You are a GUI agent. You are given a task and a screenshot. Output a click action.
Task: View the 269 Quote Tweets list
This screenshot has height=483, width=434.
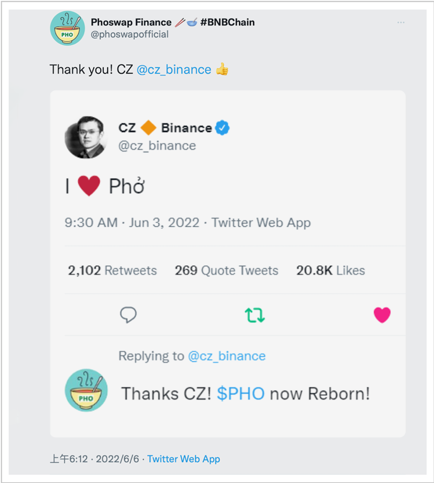pyautogui.click(x=226, y=271)
